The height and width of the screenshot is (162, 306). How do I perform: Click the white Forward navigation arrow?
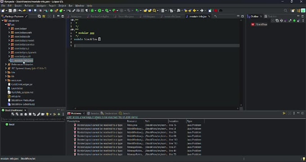(x=202, y=11)
